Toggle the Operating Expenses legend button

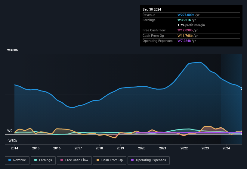(149, 160)
